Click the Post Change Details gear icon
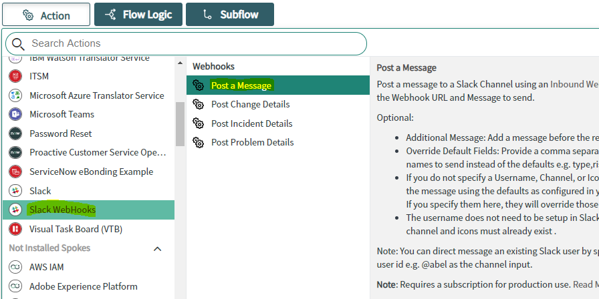 click(x=199, y=104)
